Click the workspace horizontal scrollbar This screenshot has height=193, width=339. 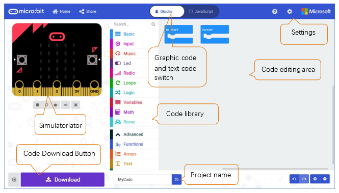(275, 169)
